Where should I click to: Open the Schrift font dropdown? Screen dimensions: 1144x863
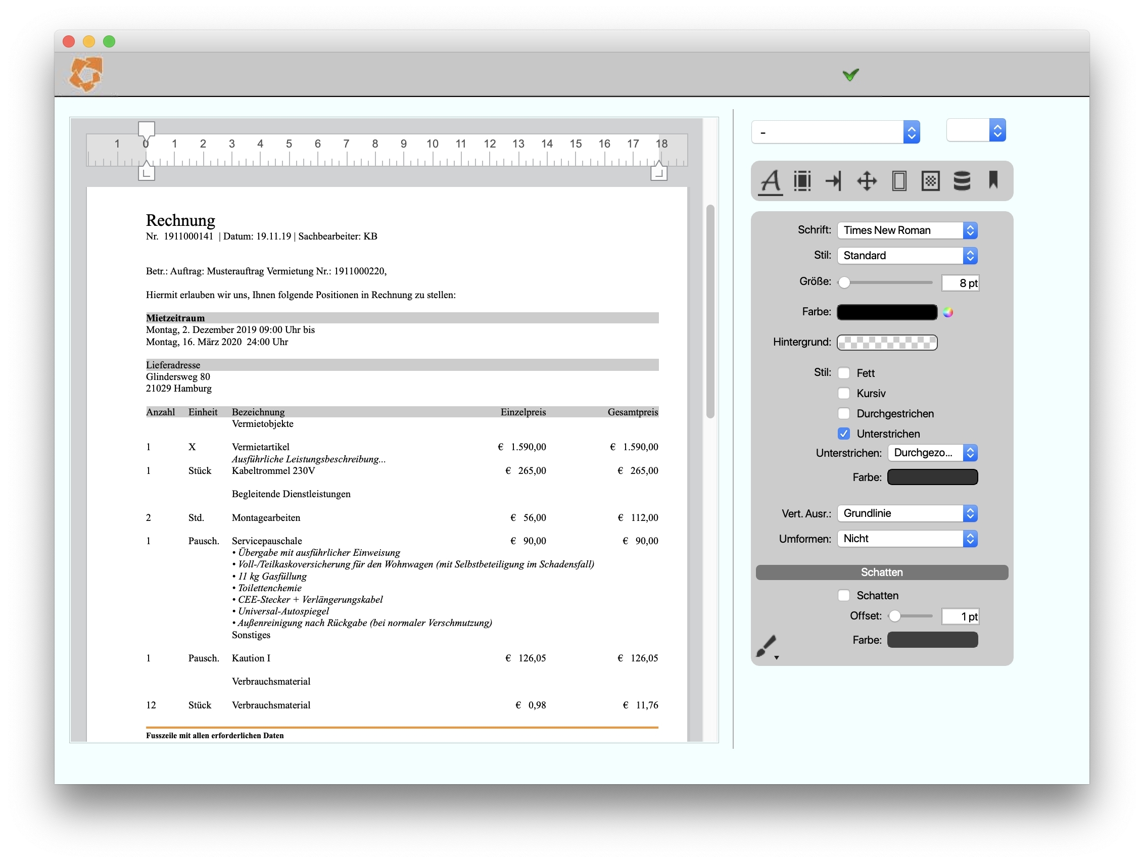coord(907,230)
